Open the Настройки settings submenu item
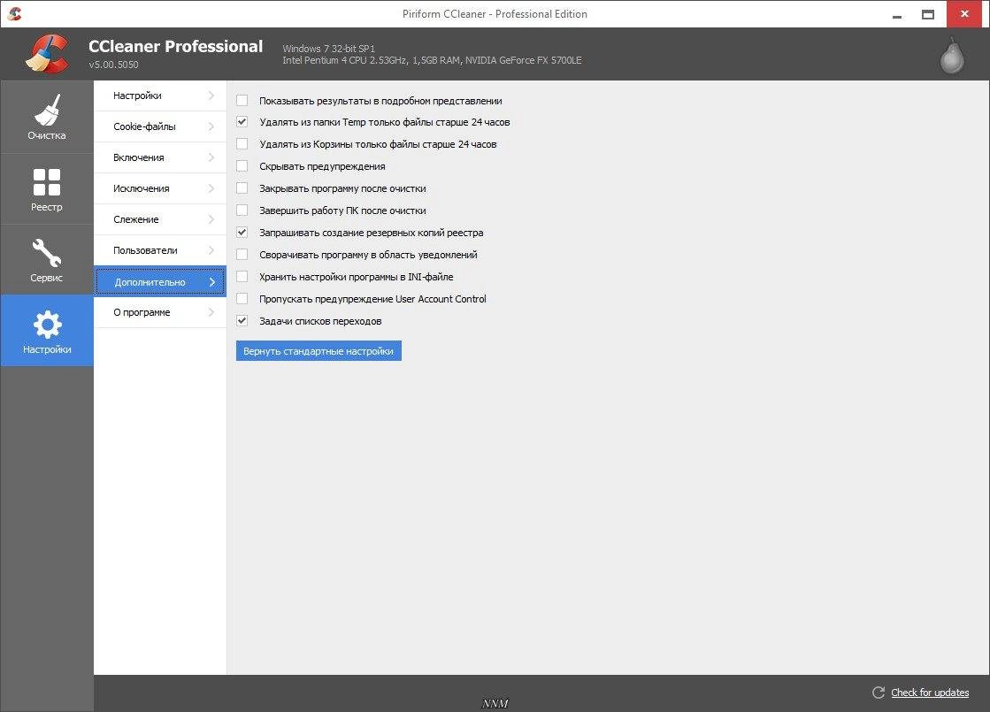The height and width of the screenshot is (712, 990). click(x=160, y=96)
